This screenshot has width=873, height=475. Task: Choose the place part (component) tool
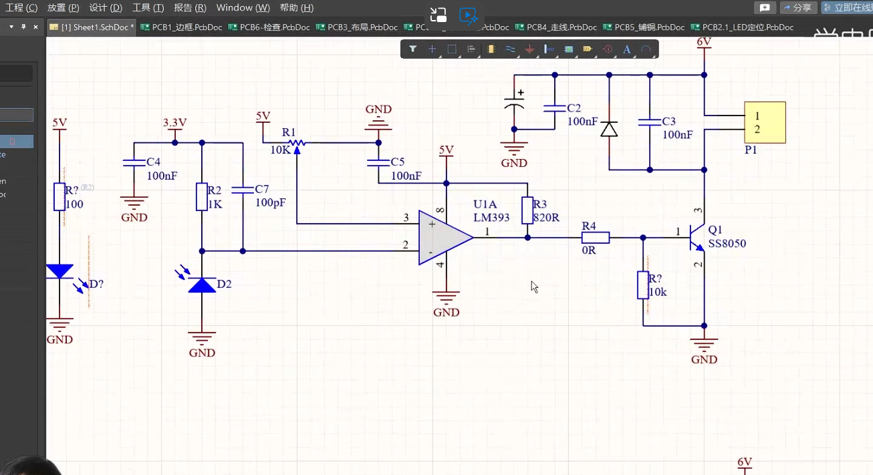click(x=491, y=49)
